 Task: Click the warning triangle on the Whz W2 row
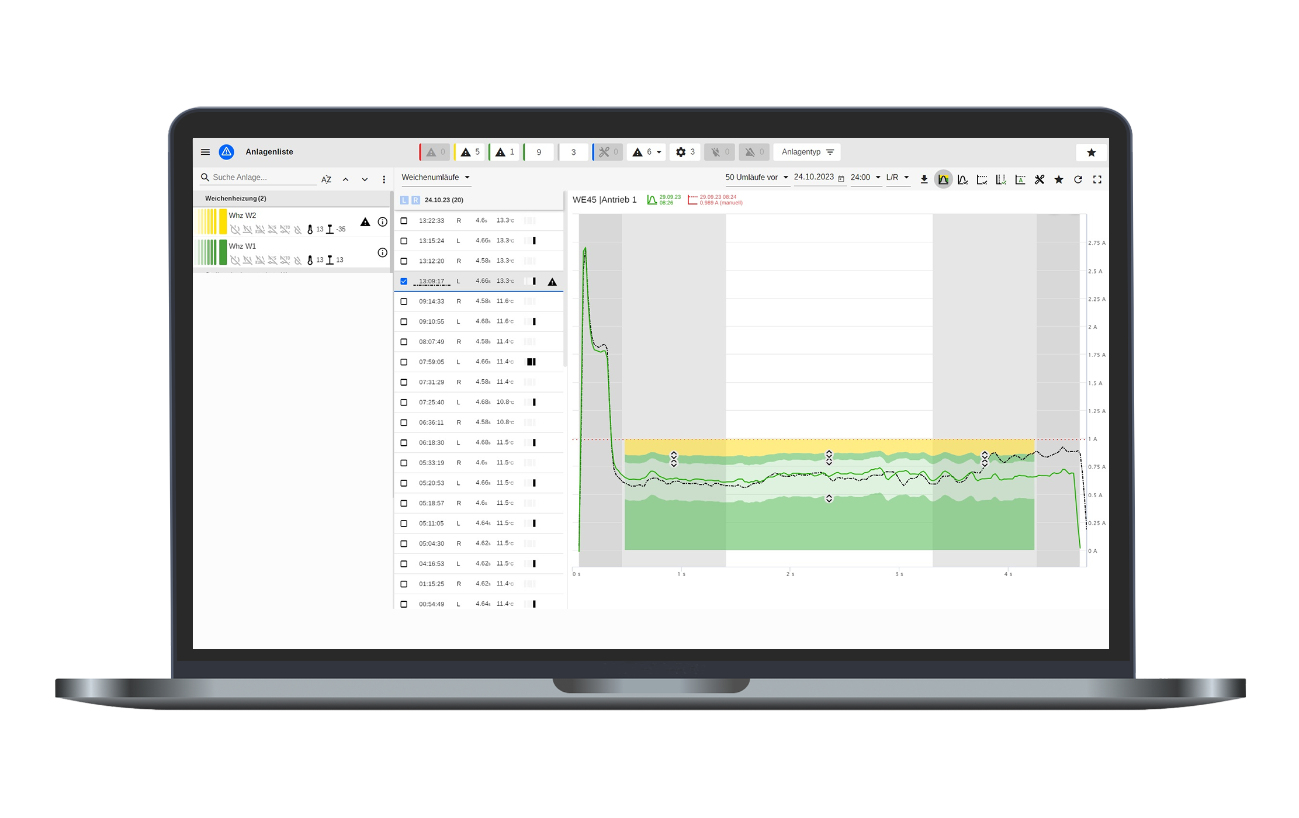pyautogui.click(x=365, y=221)
